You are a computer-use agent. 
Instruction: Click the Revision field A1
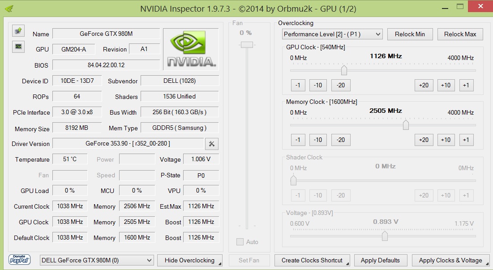(144, 49)
